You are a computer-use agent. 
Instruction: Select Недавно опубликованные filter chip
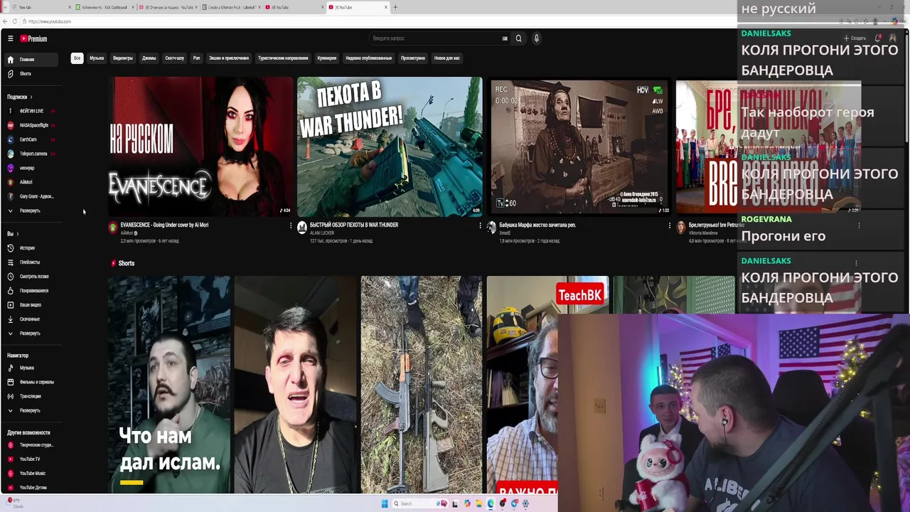(369, 58)
